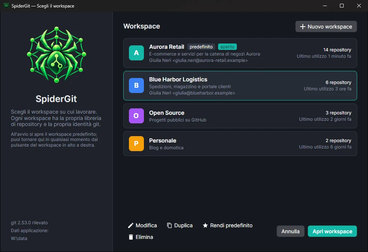Click the purple O avatar of Open Source
368x252 pixels.
pyautogui.click(x=136, y=116)
